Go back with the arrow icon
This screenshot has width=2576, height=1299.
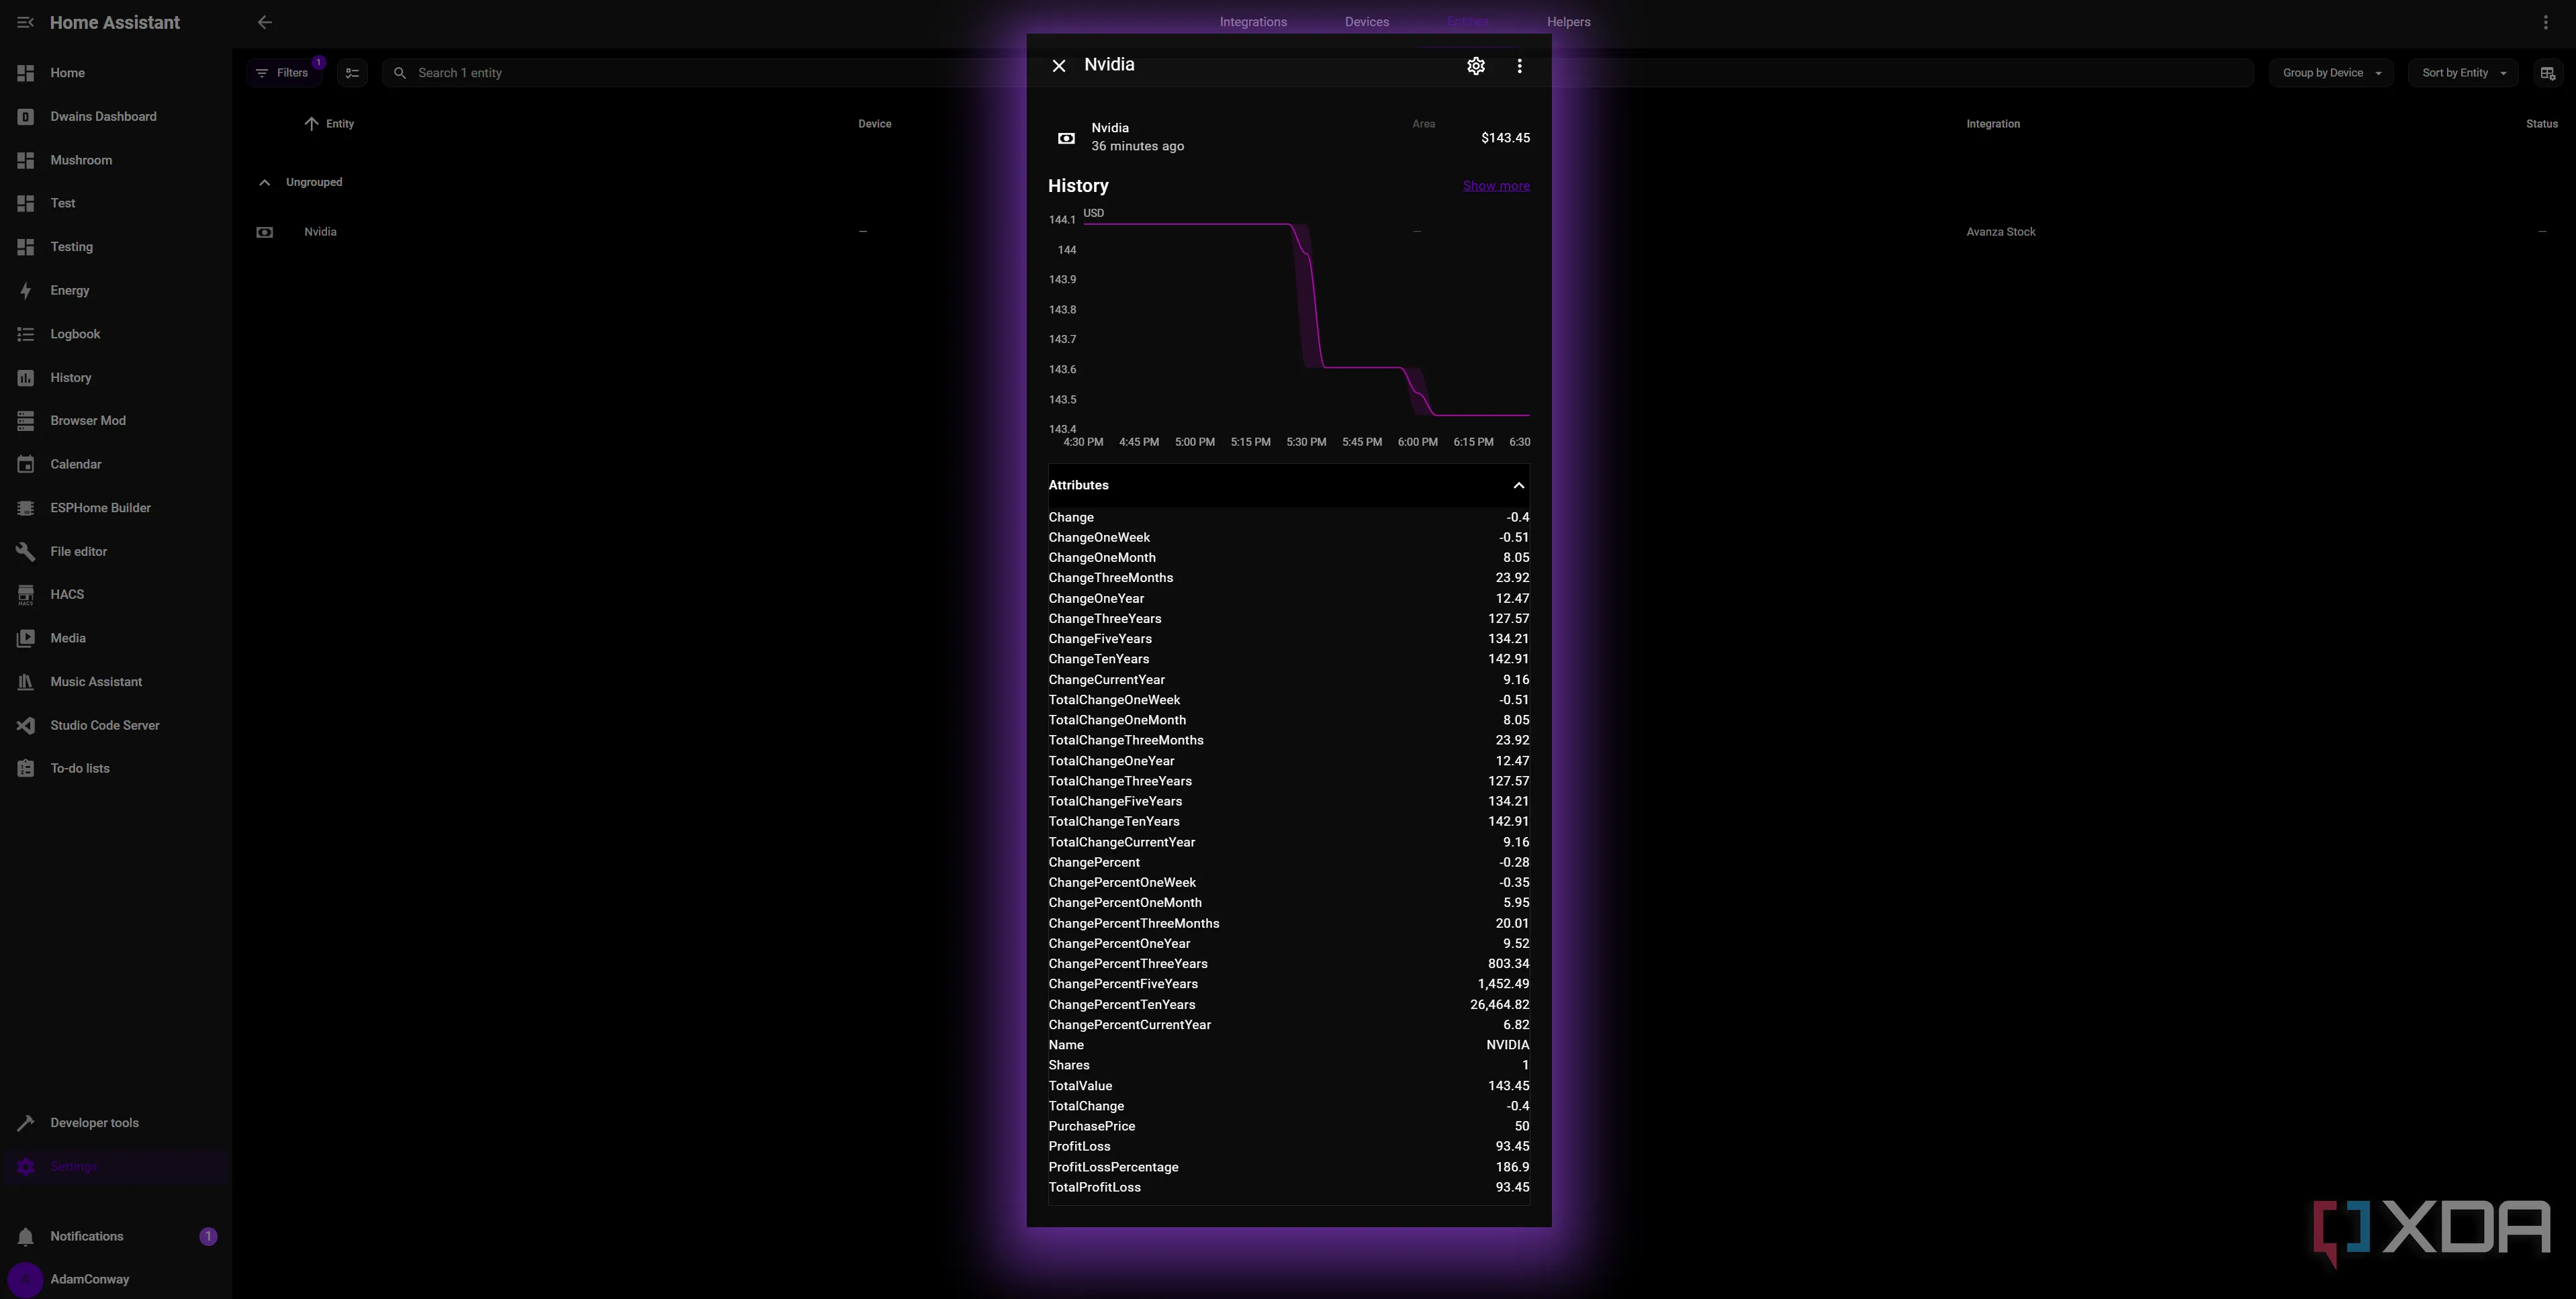[265, 22]
